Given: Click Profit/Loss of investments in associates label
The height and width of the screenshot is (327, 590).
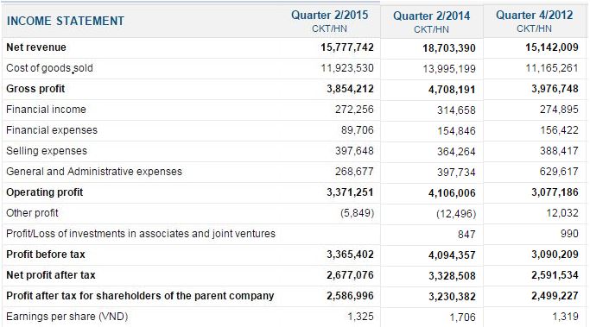Looking at the screenshot, I should [141, 234].
